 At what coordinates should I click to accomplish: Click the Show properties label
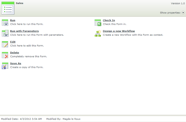(x=170, y=13)
